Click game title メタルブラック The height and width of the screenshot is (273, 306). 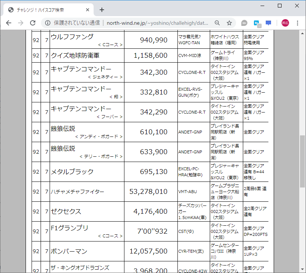click(x=72, y=171)
